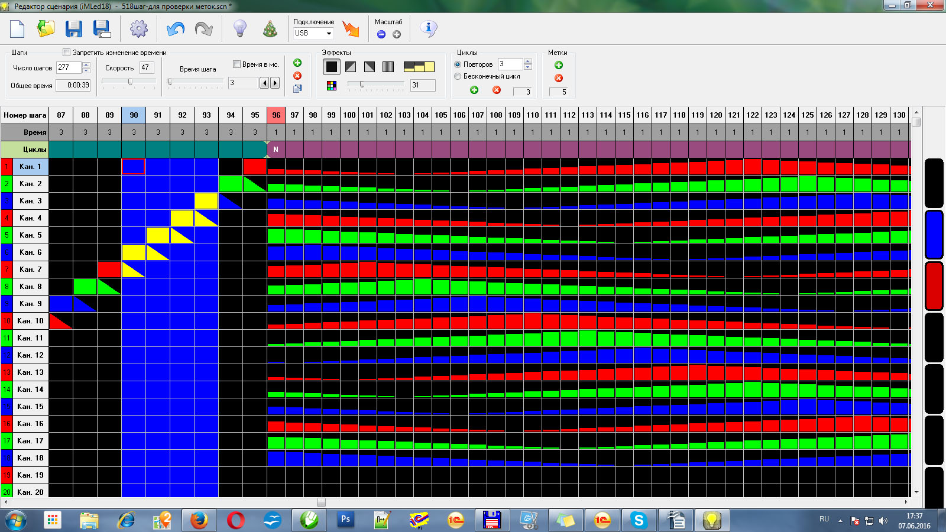Viewport: 946px width, 532px height.
Task: Delete a step with the red cross
Action: (297, 76)
